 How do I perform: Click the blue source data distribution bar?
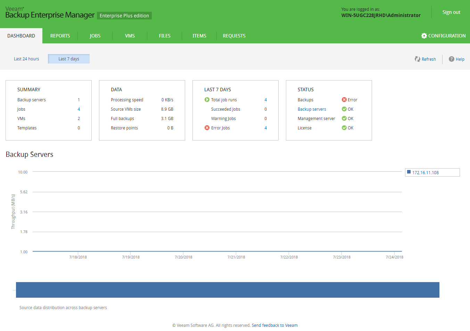coord(228,290)
